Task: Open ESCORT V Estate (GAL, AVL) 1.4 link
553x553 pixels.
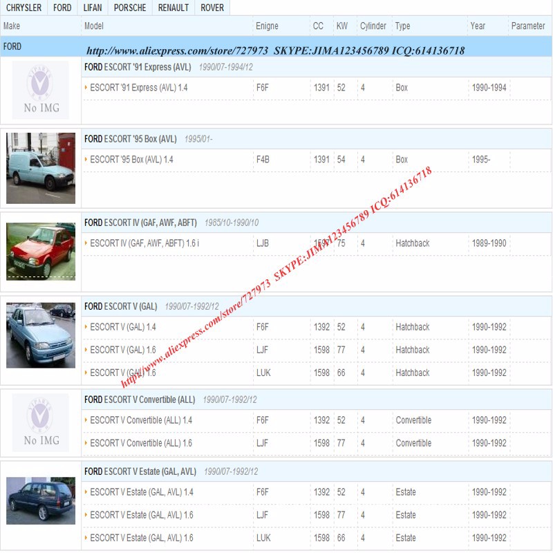Action: point(142,492)
